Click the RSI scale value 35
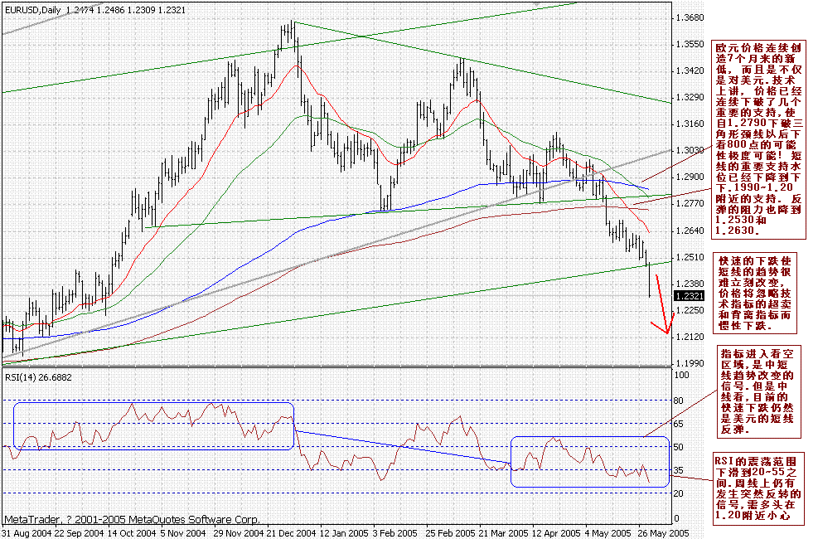This screenshot has width=818, height=539. click(679, 470)
